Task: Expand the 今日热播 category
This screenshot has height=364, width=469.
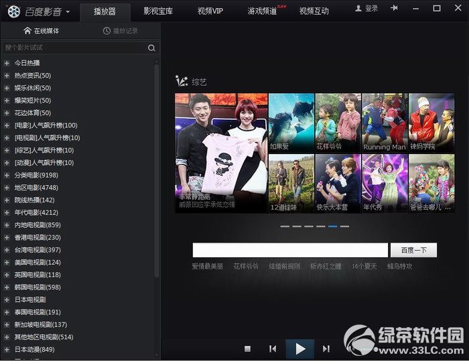Action: point(7,63)
